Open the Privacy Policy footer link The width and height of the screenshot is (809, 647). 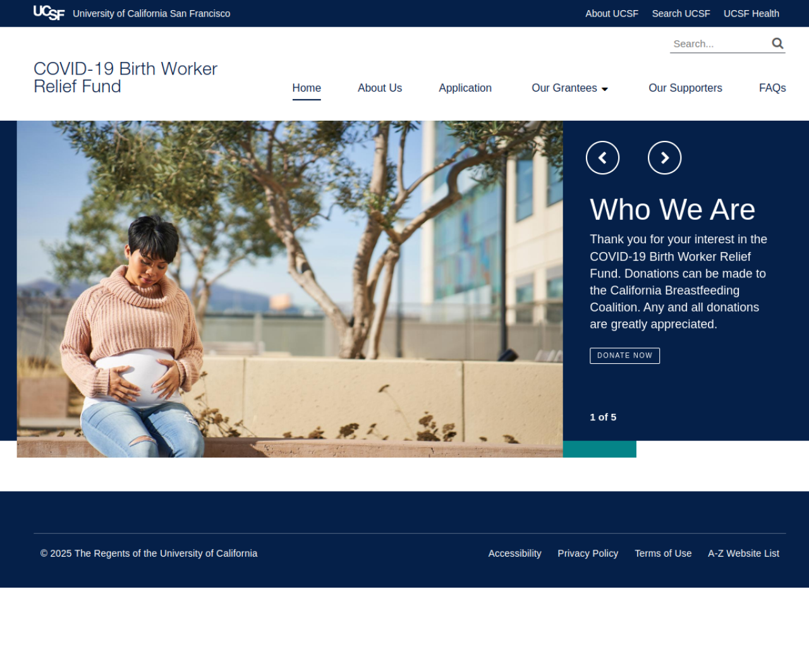click(588, 553)
